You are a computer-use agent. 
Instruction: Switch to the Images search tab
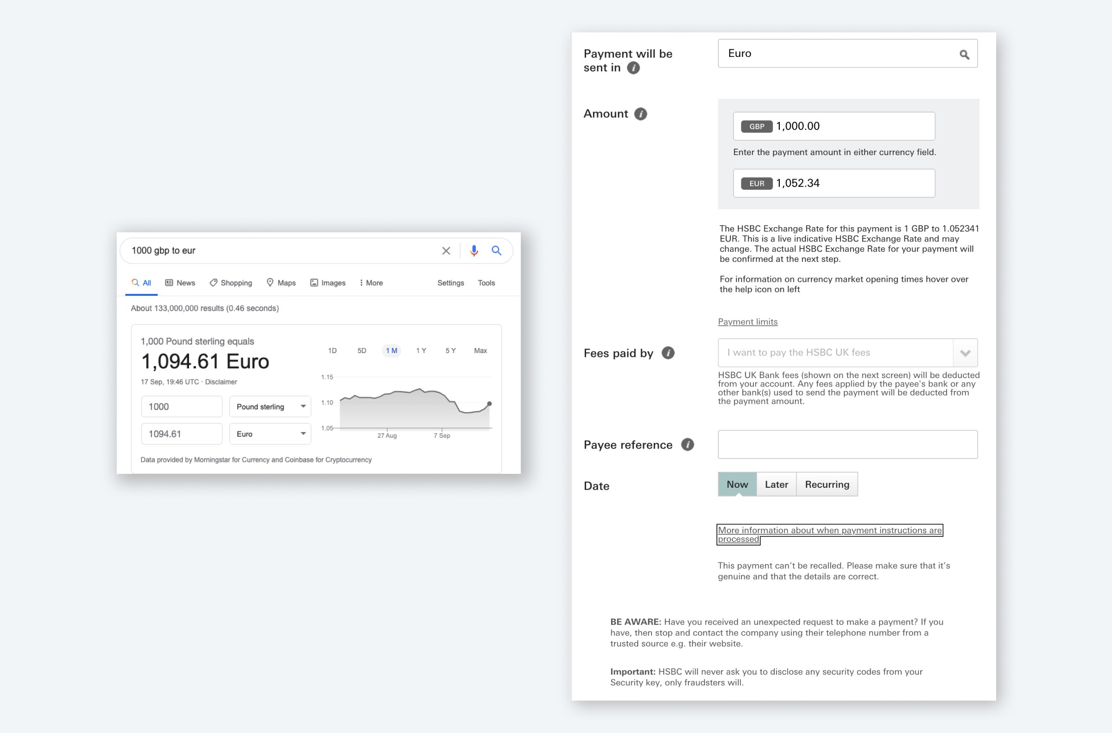coord(328,283)
